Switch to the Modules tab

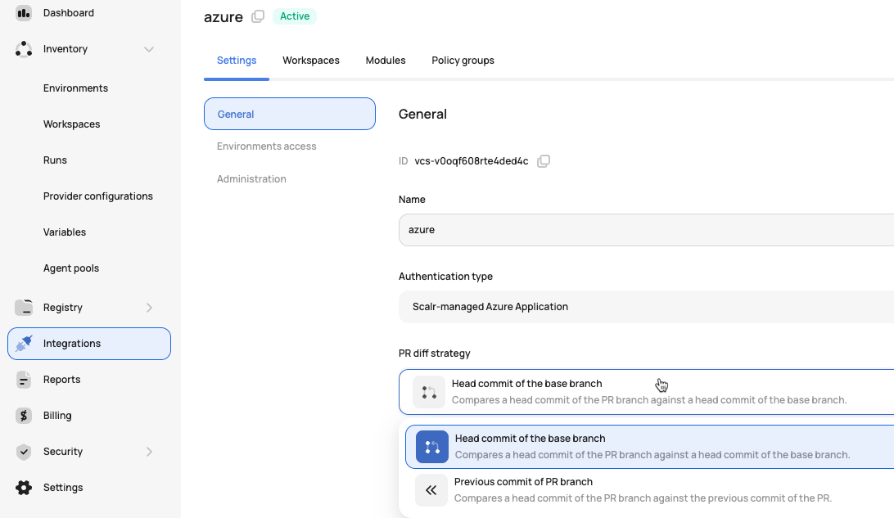pyautogui.click(x=386, y=61)
